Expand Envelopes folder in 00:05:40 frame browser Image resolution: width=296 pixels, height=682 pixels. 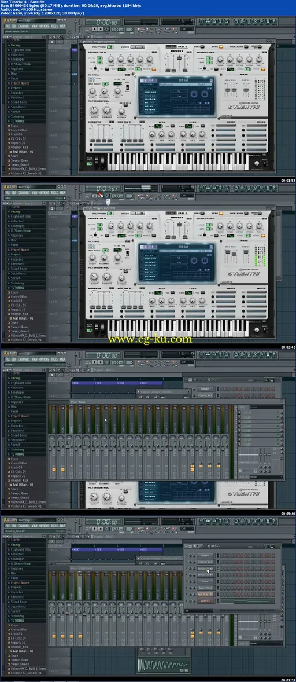pos(17,393)
